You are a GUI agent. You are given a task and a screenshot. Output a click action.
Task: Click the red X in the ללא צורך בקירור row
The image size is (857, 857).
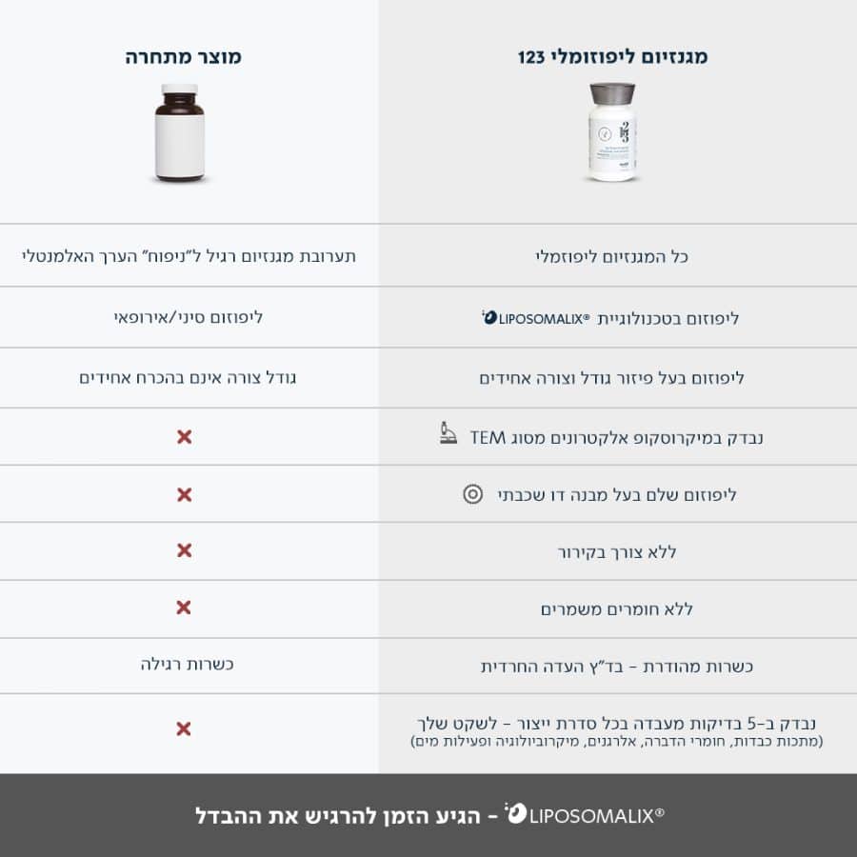[x=185, y=550]
